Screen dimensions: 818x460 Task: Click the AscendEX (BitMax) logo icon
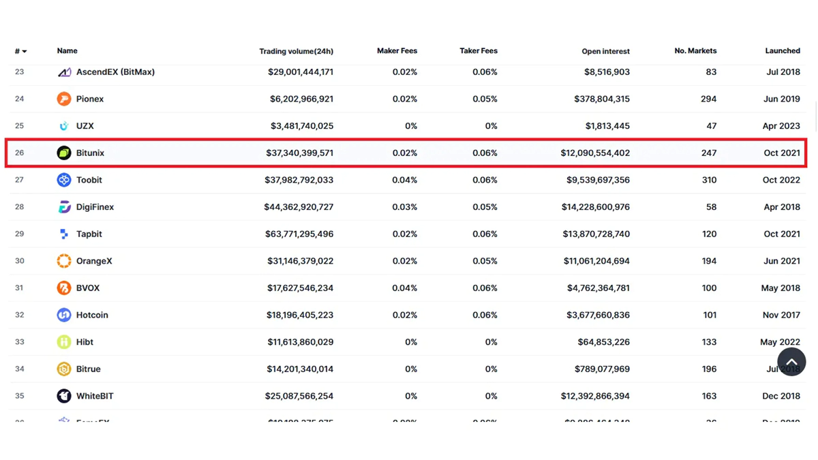pos(64,72)
